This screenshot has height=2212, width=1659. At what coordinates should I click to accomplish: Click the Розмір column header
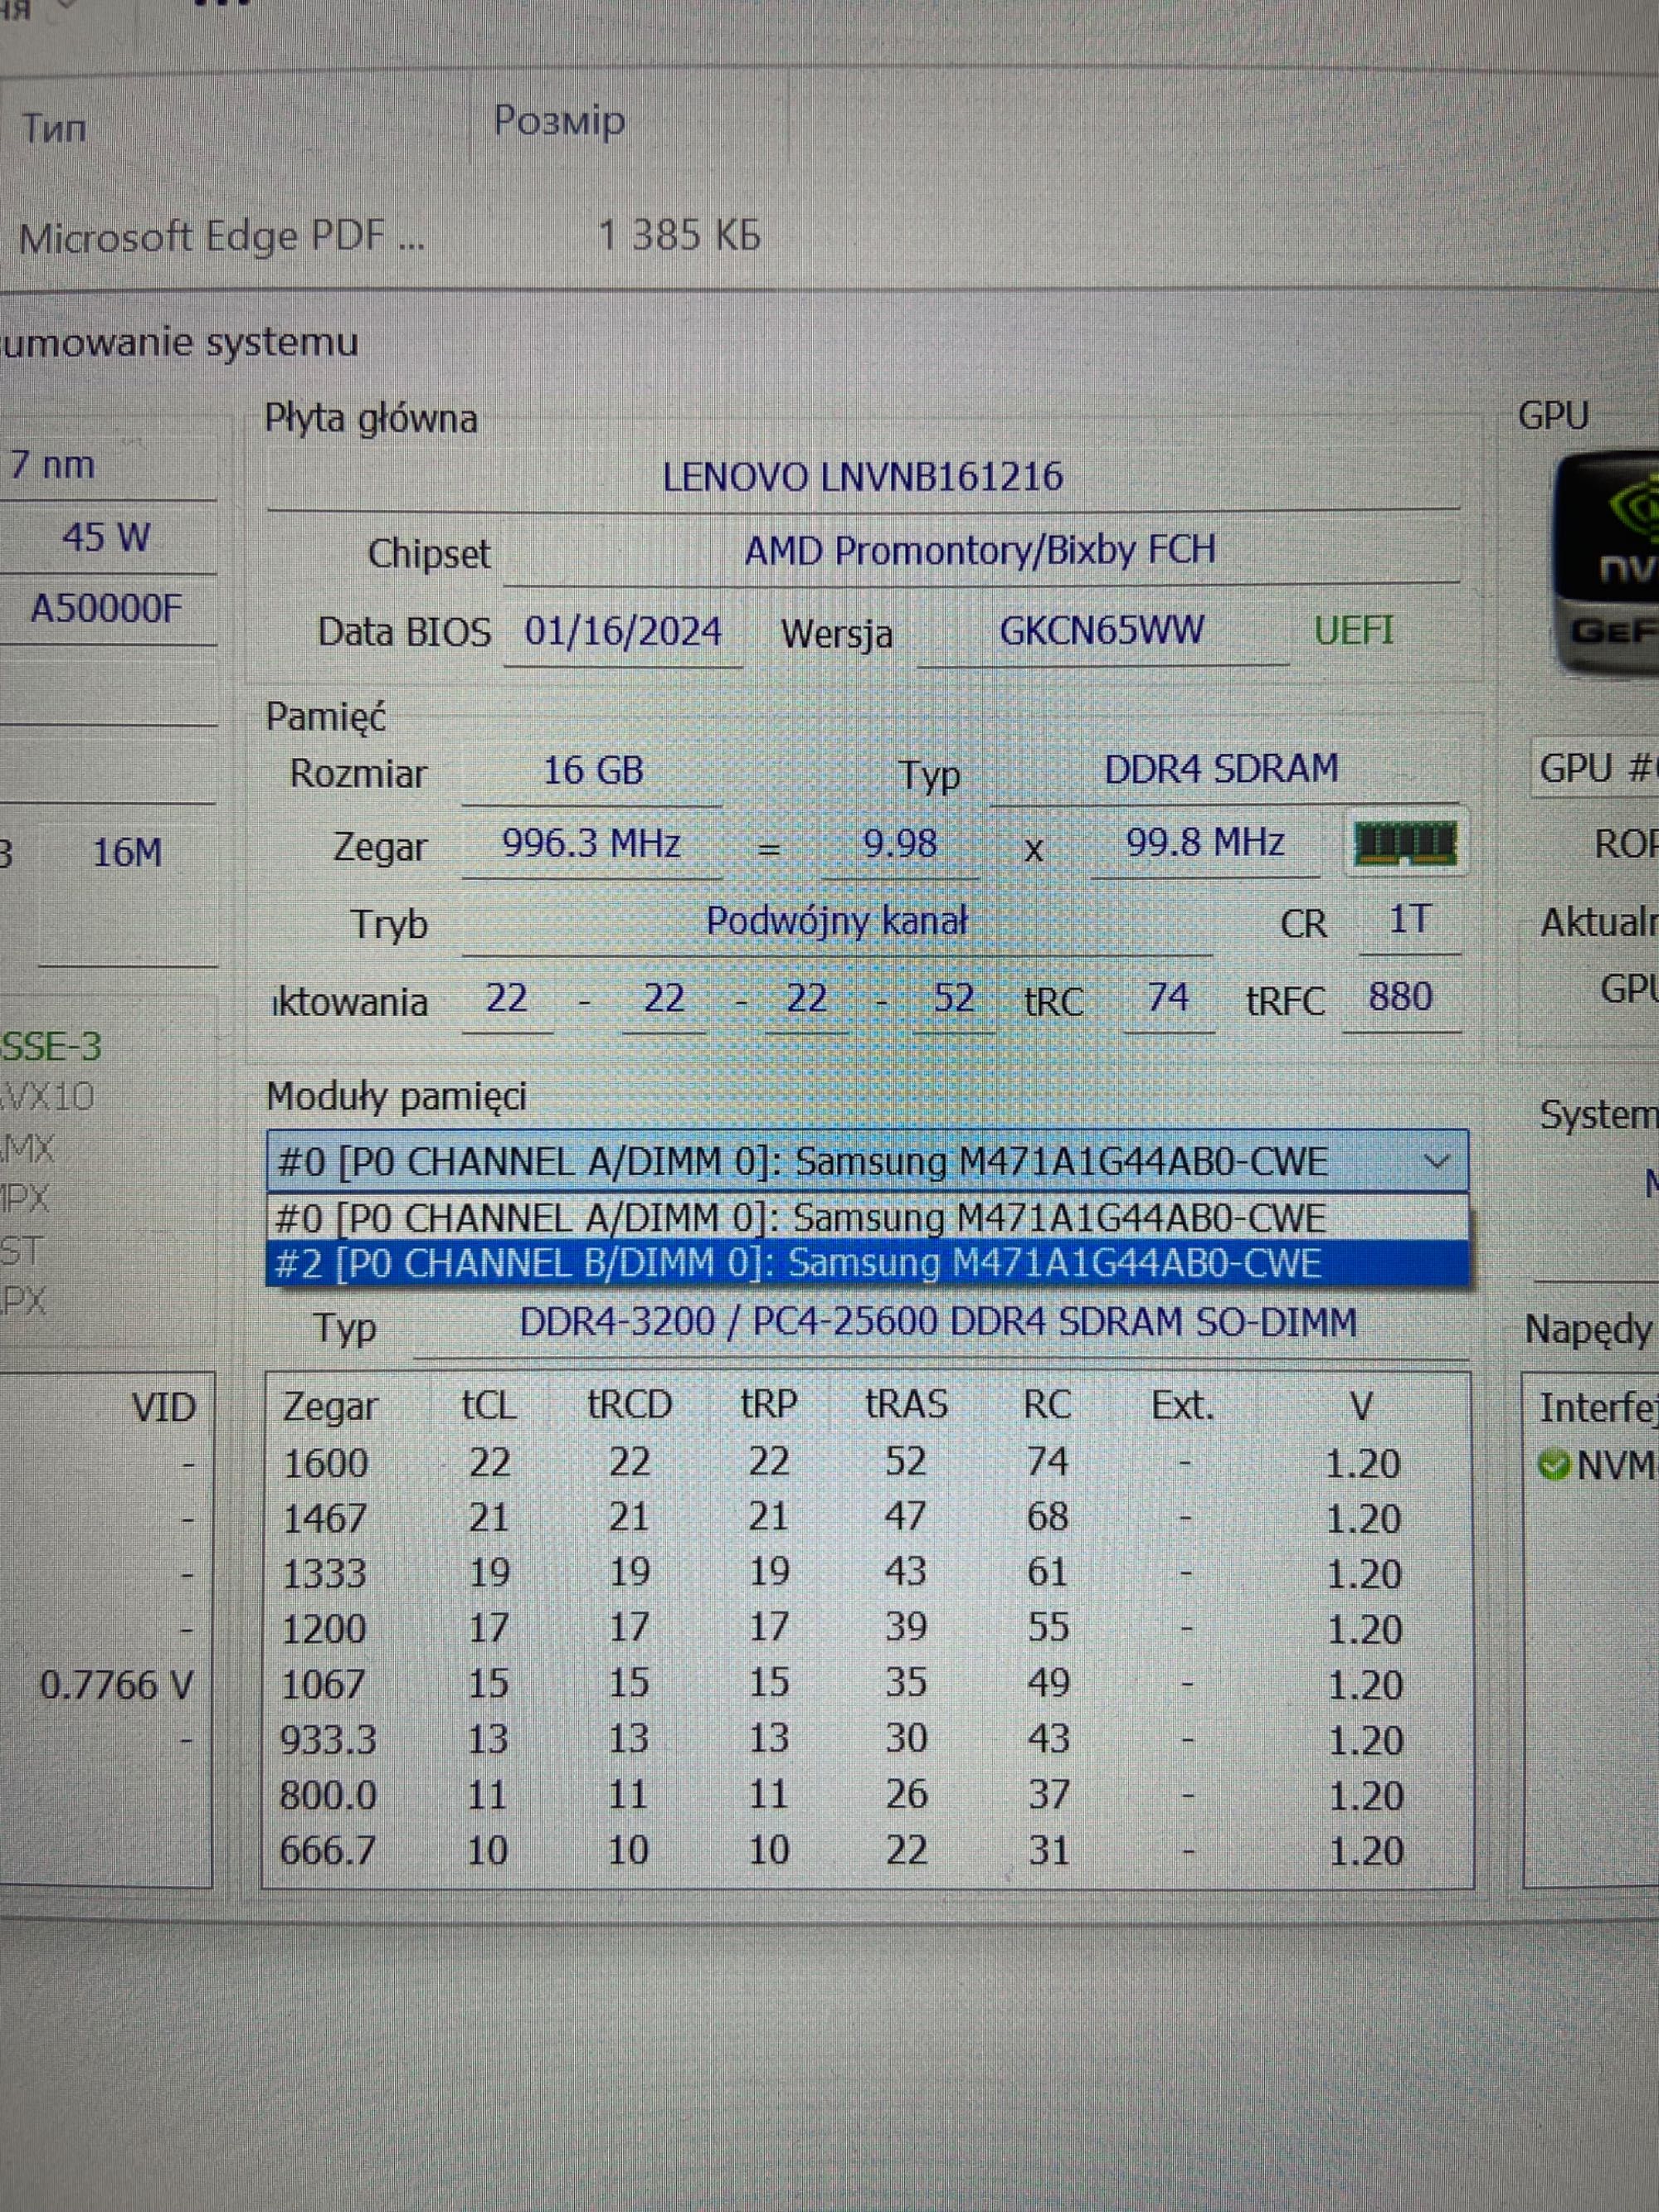(559, 121)
